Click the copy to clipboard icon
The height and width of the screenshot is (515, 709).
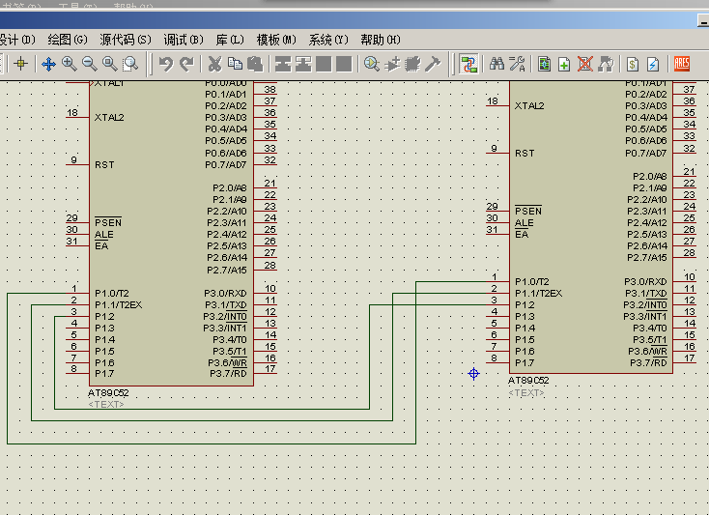point(235,64)
